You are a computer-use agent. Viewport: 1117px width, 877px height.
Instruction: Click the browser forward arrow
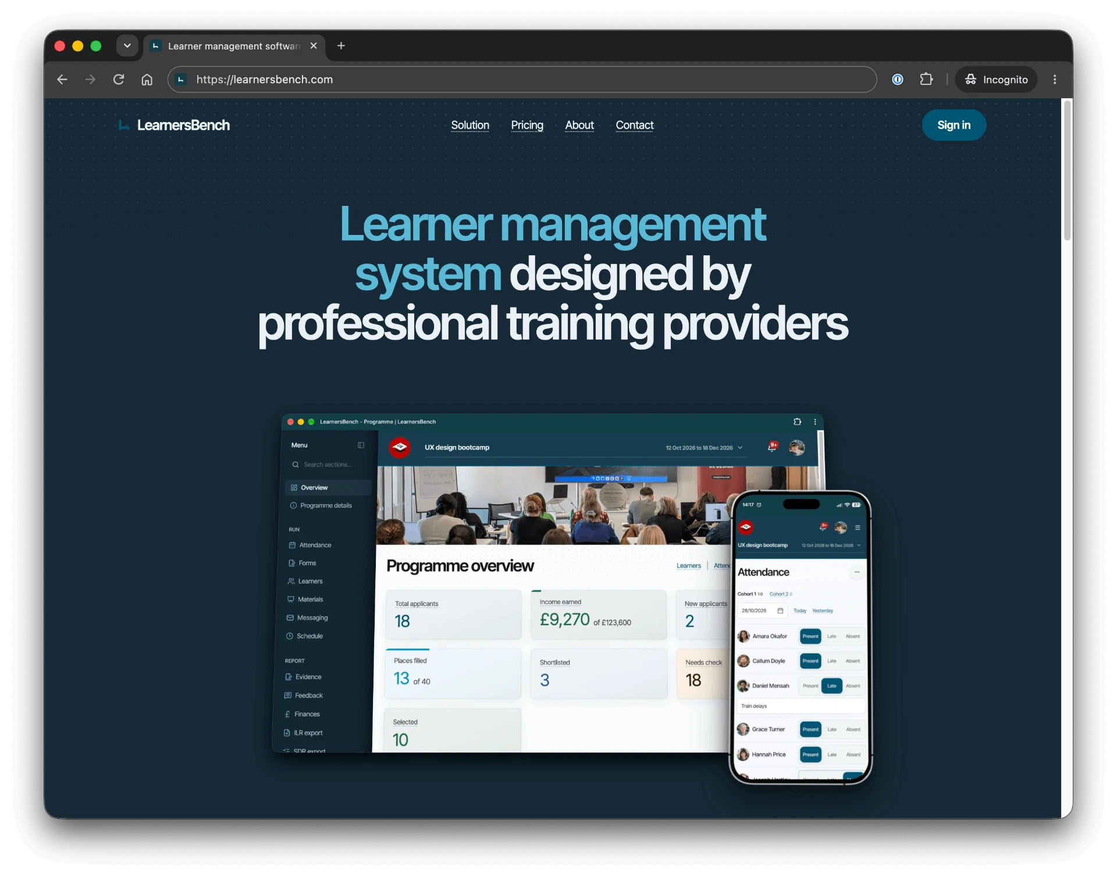click(x=90, y=80)
